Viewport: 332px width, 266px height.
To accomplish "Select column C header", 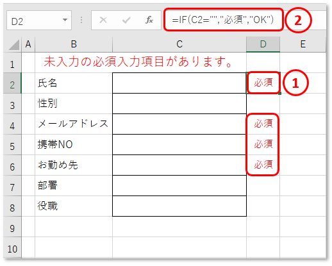I will click(x=179, y=44).
